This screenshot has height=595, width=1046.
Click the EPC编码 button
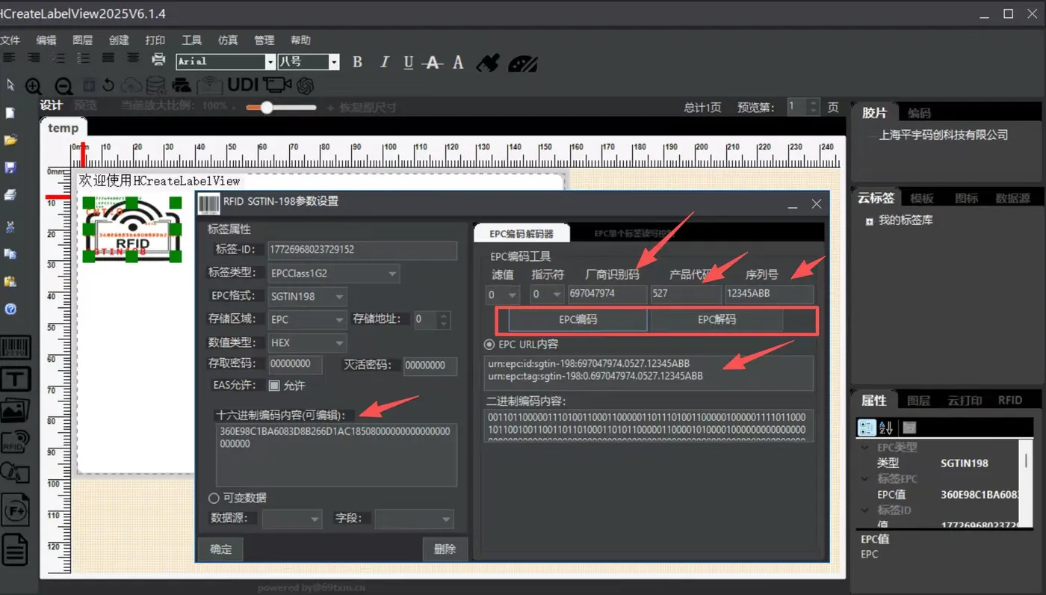578,319
